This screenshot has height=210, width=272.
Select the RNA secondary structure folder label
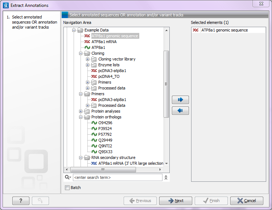(x=113, y=157)
